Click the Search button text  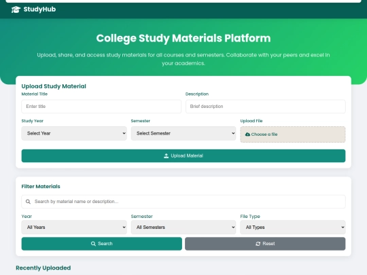point(105,244)
